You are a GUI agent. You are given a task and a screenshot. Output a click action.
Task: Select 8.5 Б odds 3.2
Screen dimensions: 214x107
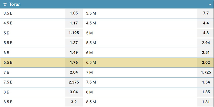pyautogui.click(x=74, y=102)
